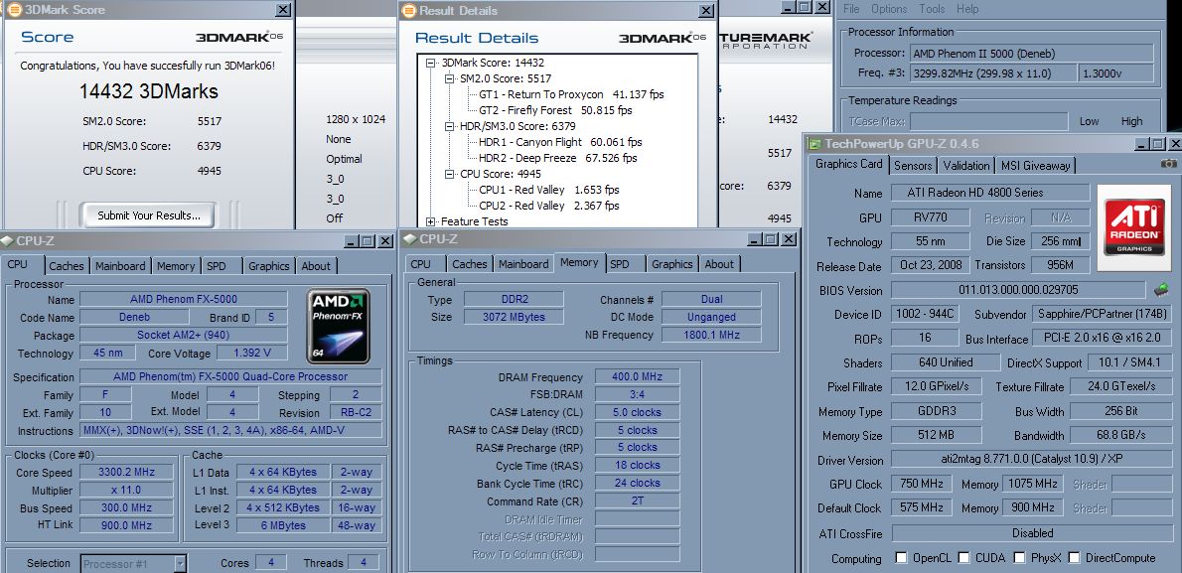The height and width of the screenshot is (573, 1182).
Task: Select CPU2 - Red Valley row
Action: (x=548, y=206)
